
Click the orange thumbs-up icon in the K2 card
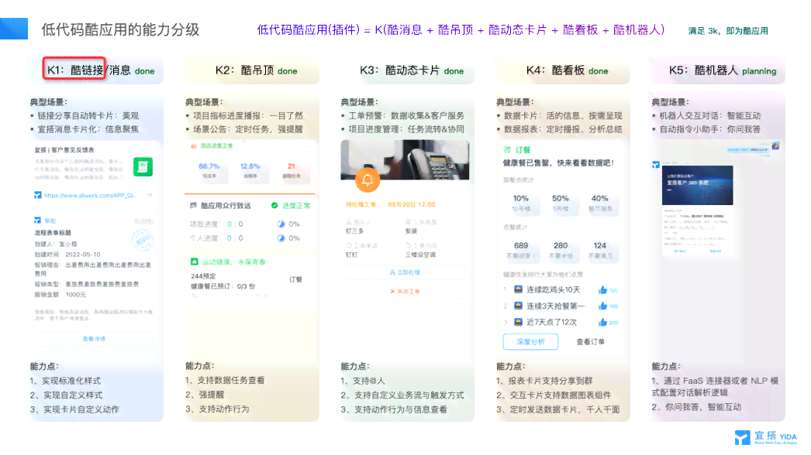(x=194, y=146)
